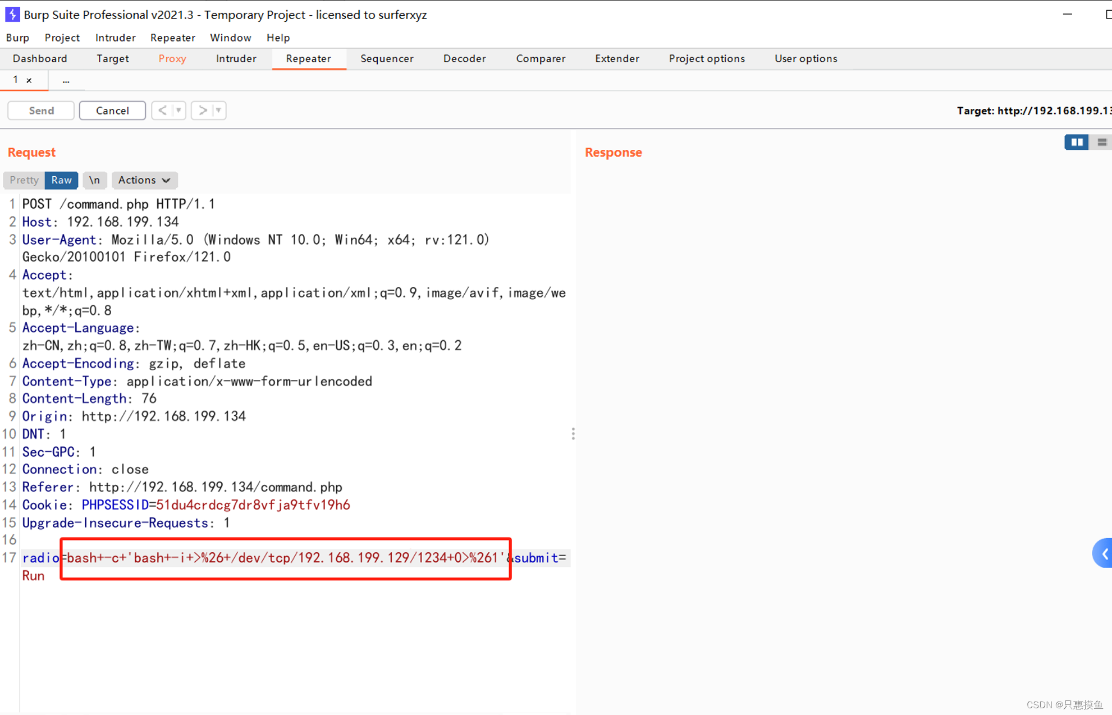1112x715 pixels.
Task: Open the Intruder menu in menu bar
Action: click(x=115, y=38)
